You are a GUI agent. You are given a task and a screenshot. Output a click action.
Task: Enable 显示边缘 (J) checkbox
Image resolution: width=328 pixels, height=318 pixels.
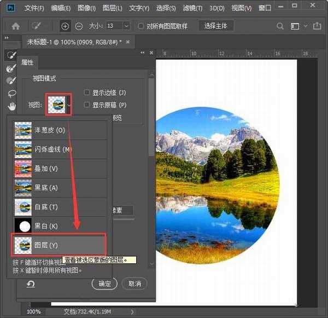click(x=87, y=92)
